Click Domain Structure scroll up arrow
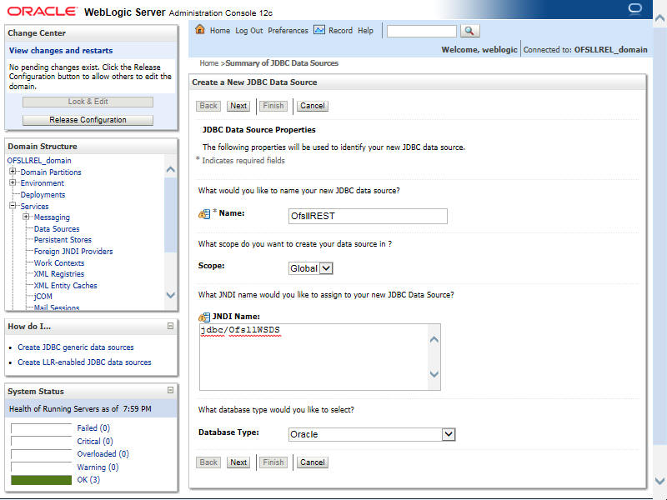The height and width of the screenshot is (500, 667). [171, 170]
